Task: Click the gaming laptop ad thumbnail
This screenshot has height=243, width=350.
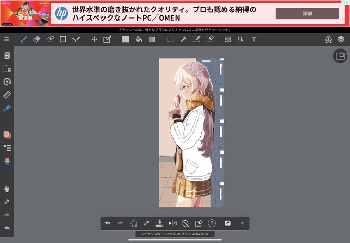Action: point(25,13)
